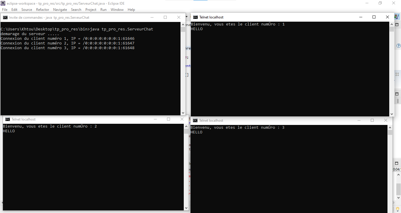Click the scrollbar thumb in Invite de commandes
The width and height of the screenshot is (401, 213).
183,30
